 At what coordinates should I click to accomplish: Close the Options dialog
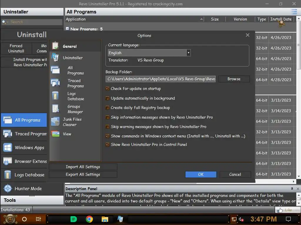248,35
